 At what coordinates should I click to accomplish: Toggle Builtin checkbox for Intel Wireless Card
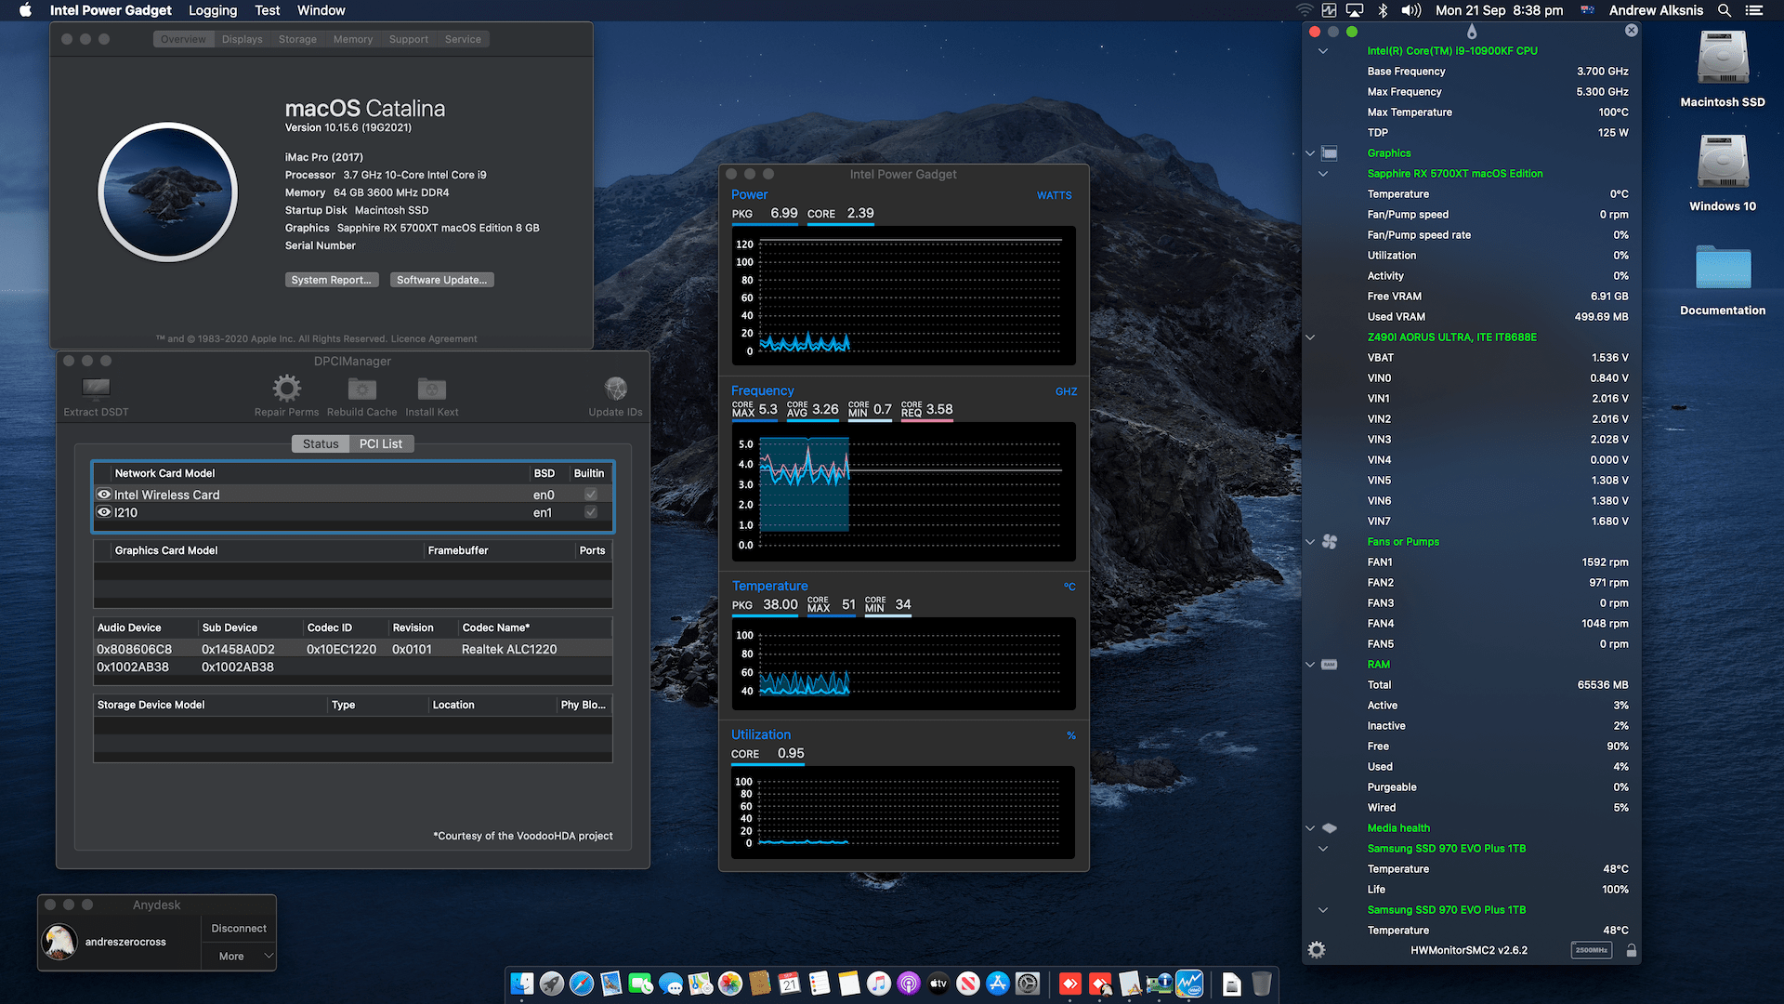[x=591, y=495]
